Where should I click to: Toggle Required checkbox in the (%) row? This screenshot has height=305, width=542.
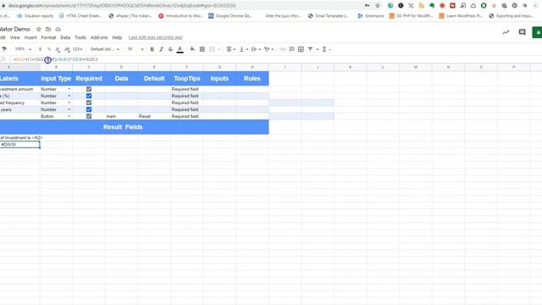89,96
